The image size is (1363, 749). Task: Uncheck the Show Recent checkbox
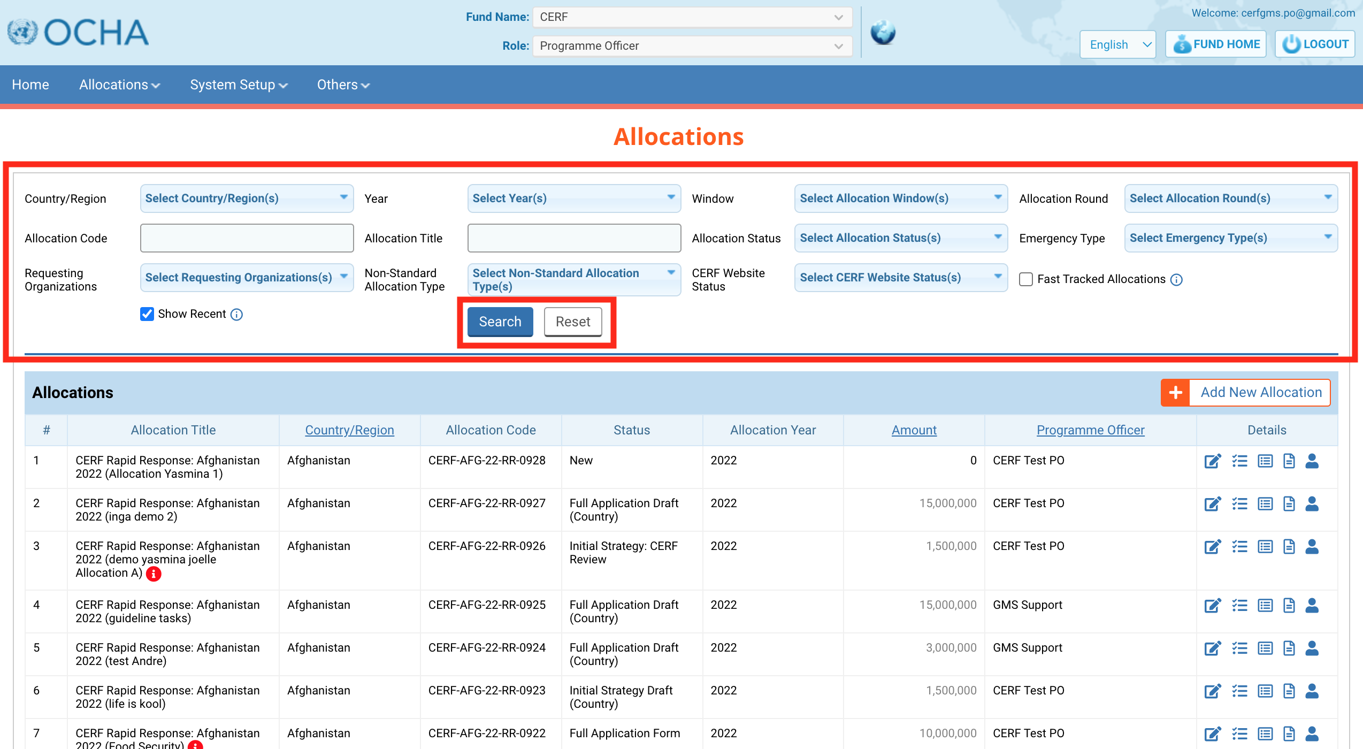point(147,314)
